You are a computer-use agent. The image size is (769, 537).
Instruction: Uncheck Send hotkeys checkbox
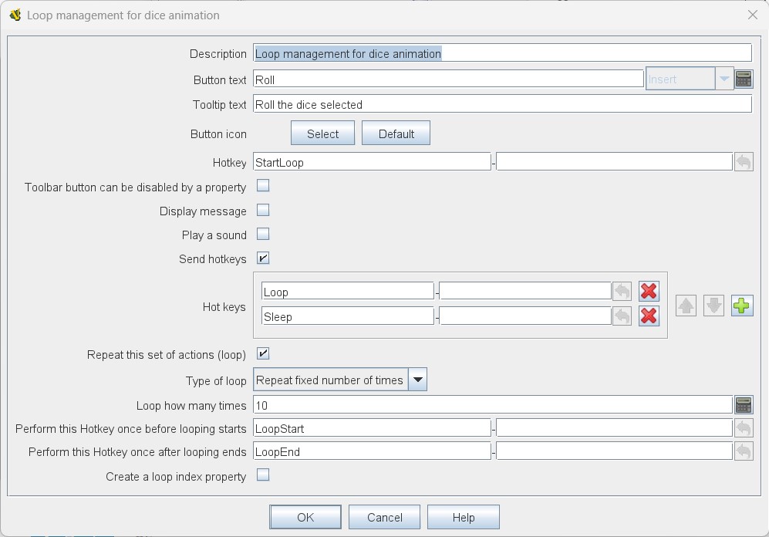click(263, 258)
